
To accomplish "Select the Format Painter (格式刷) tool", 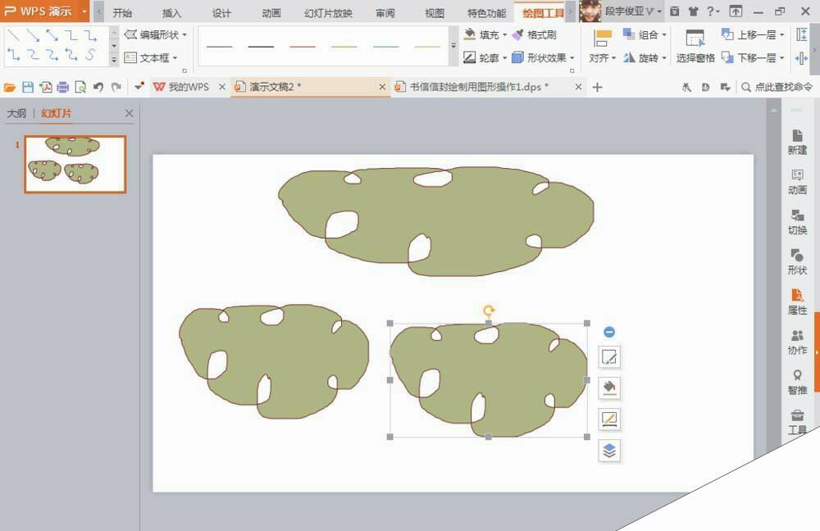I will [x=540, y=35].
